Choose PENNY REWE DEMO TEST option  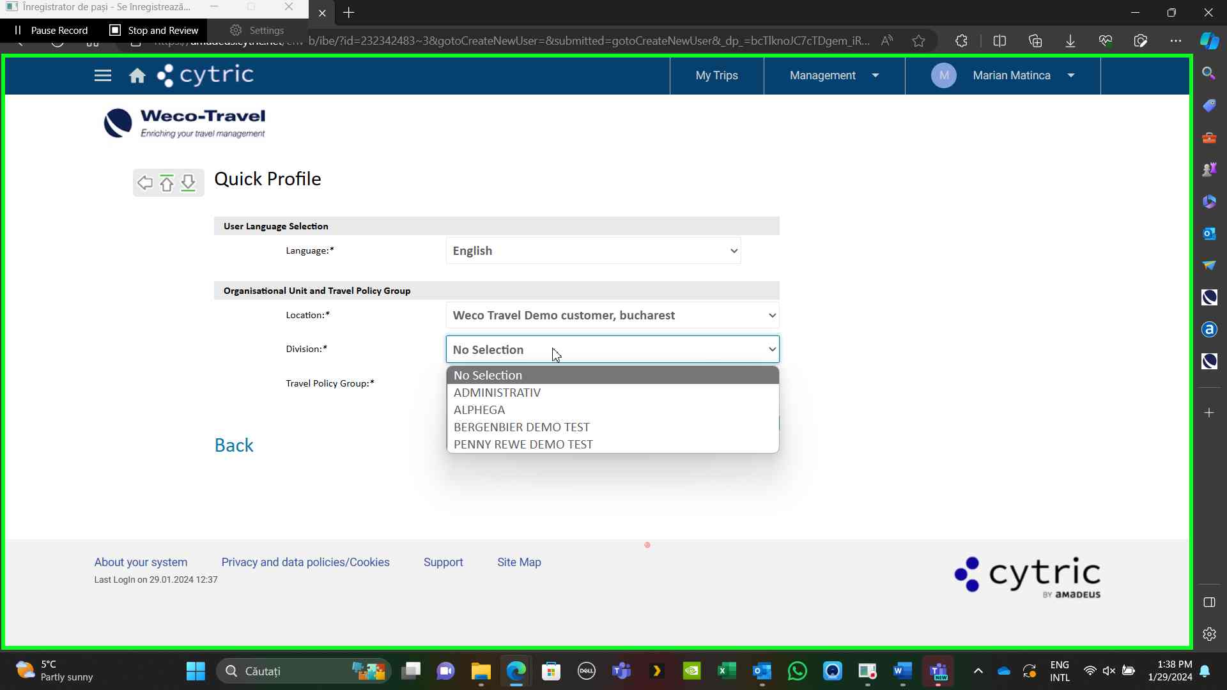click(523, 445)
